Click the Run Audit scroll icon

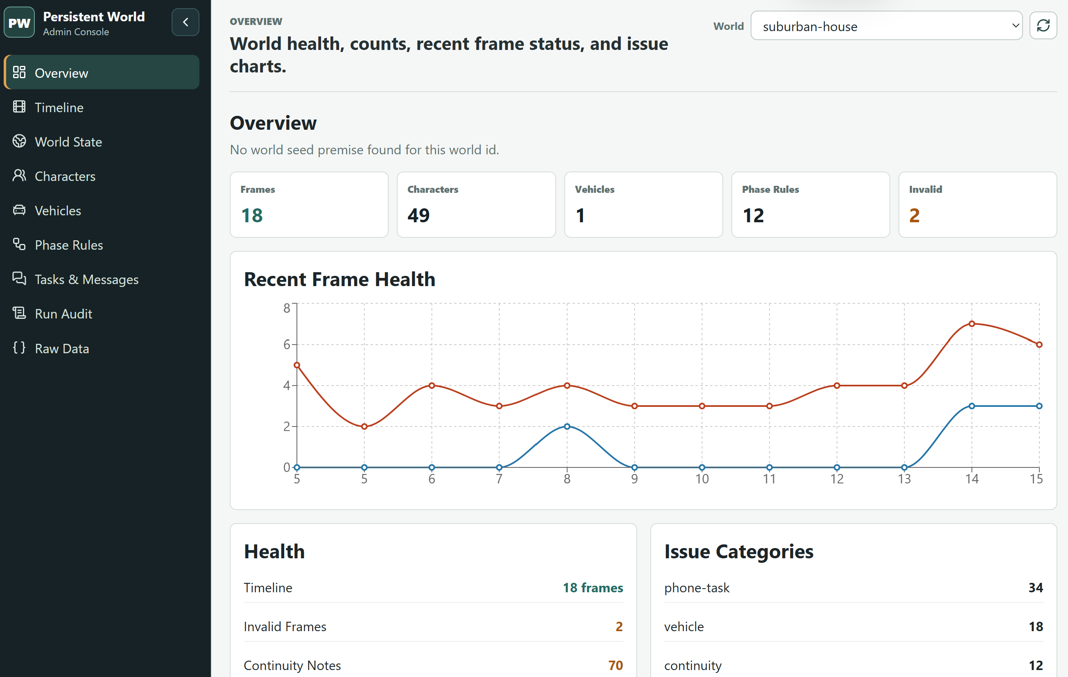(x=19, y=313)
